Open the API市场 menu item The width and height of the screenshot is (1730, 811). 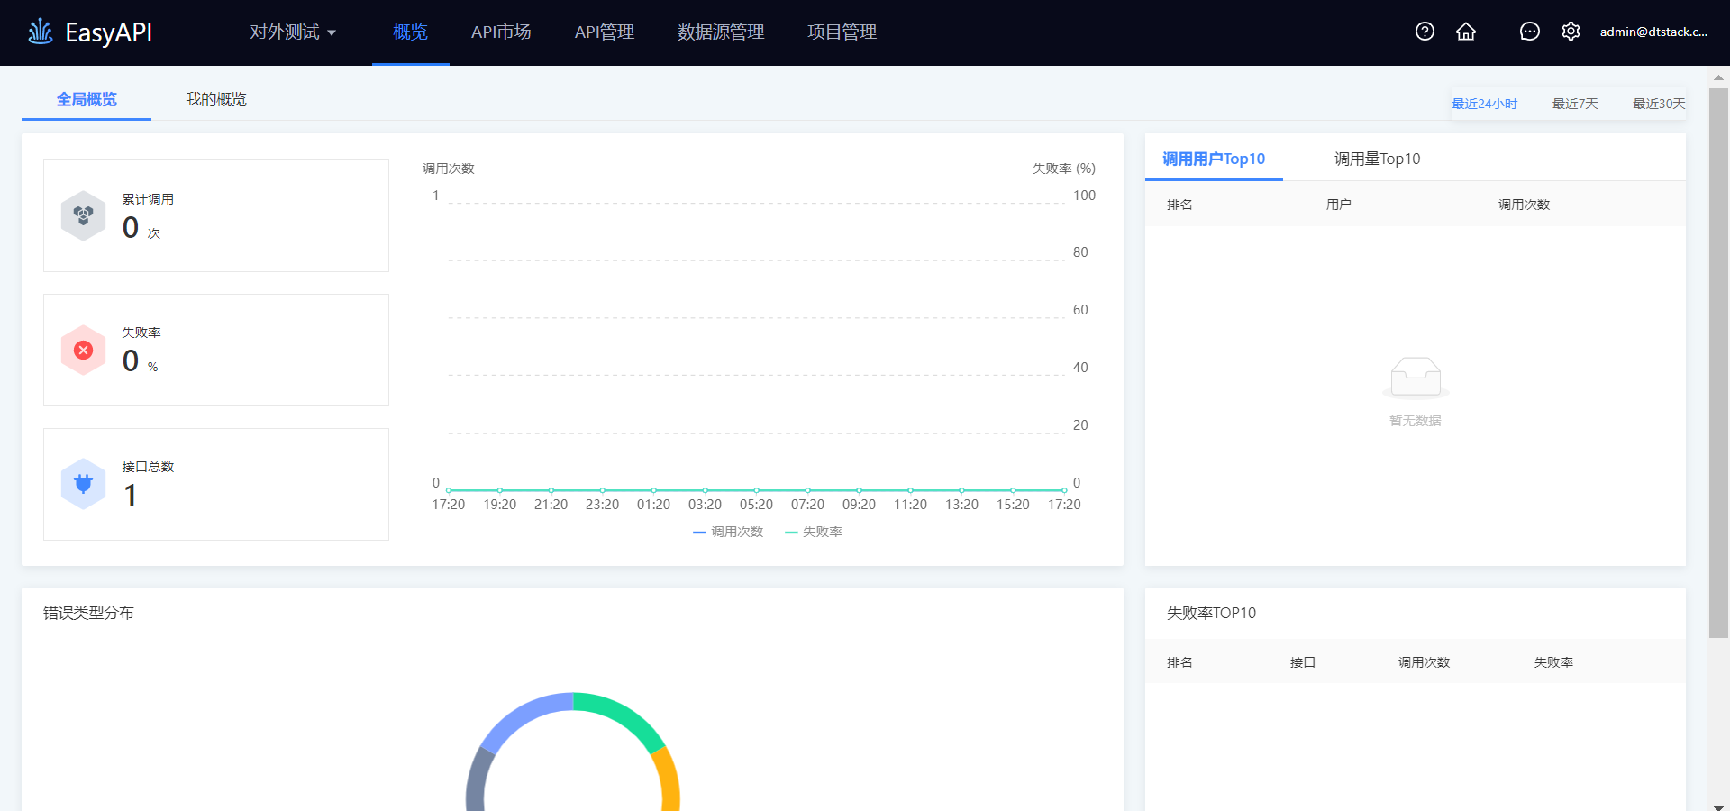coord(501,32)
